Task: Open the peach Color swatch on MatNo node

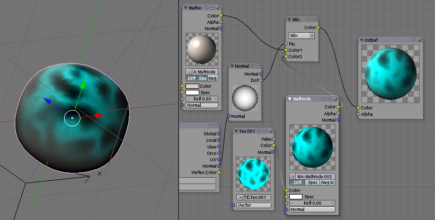Action: pos(192,86)
